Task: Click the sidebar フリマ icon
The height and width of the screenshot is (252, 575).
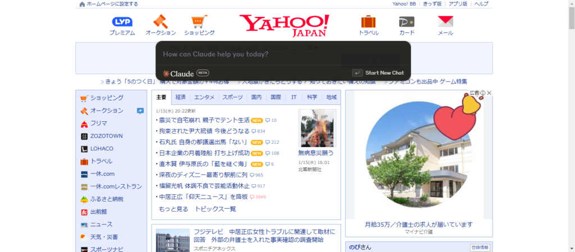Action: (84, 123)
